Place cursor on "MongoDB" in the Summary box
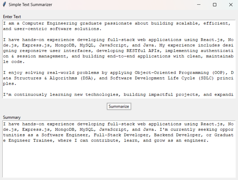This screenshot has height=180, width=238. click(65, 130)
